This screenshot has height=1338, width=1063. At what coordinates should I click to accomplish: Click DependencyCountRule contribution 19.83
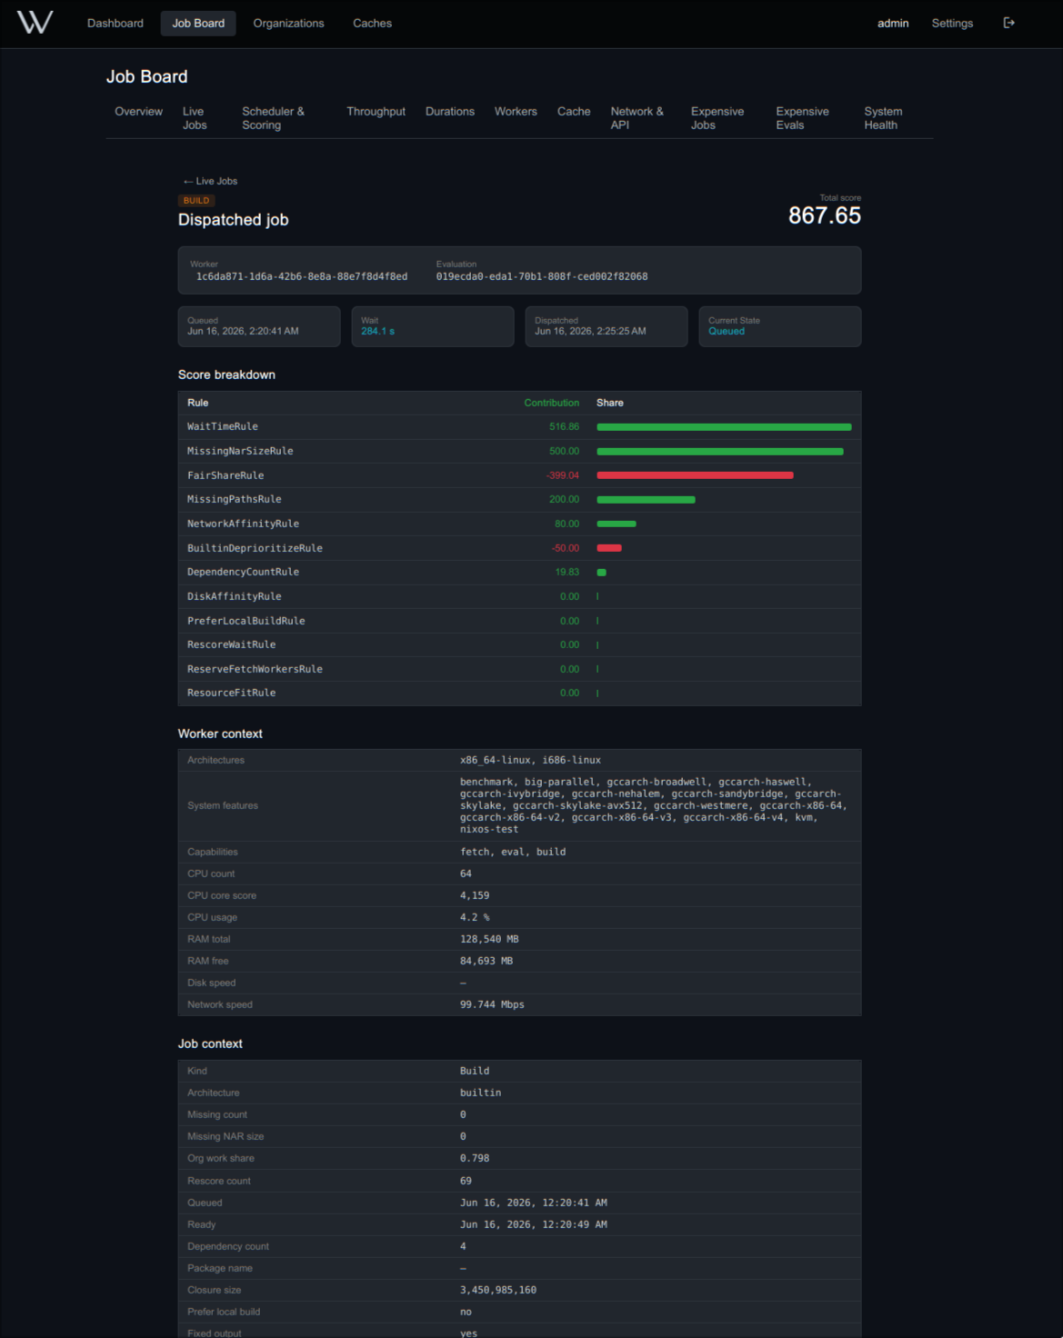tap(567, 573)
